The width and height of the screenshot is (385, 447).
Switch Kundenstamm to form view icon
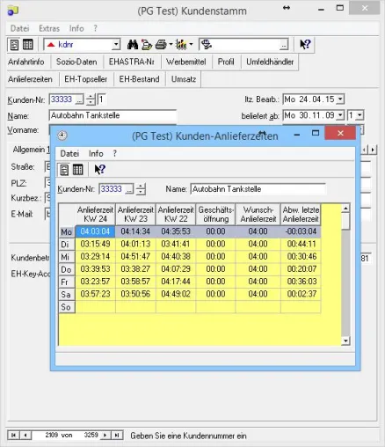pyautogui.click(x=14, y=45)
